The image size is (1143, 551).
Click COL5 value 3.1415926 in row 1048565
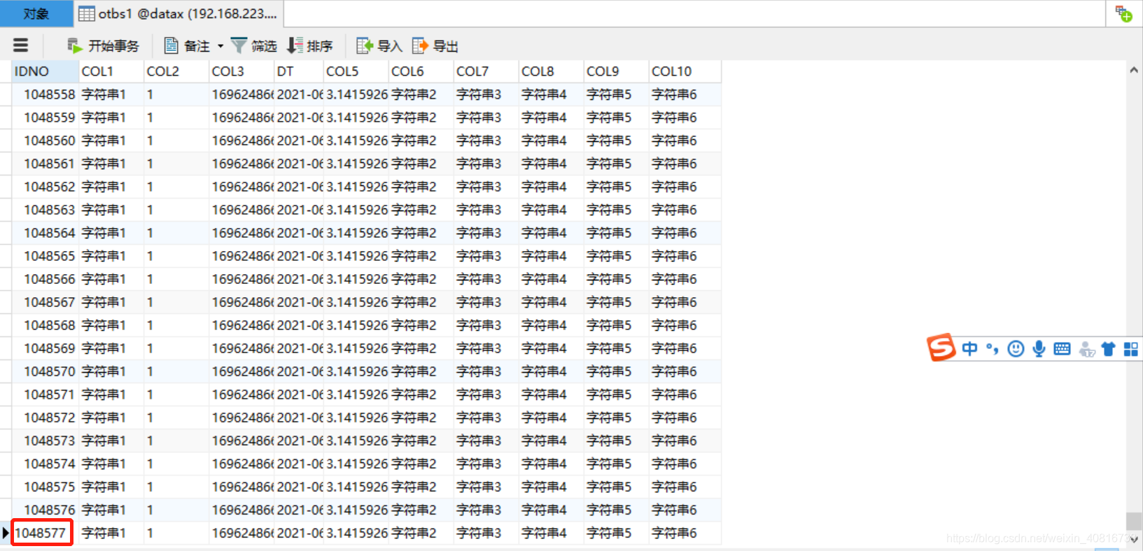coord(356,256)
